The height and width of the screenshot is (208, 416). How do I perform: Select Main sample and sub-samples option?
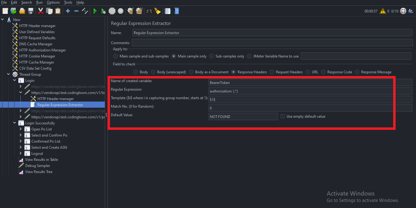click(115, 56)
